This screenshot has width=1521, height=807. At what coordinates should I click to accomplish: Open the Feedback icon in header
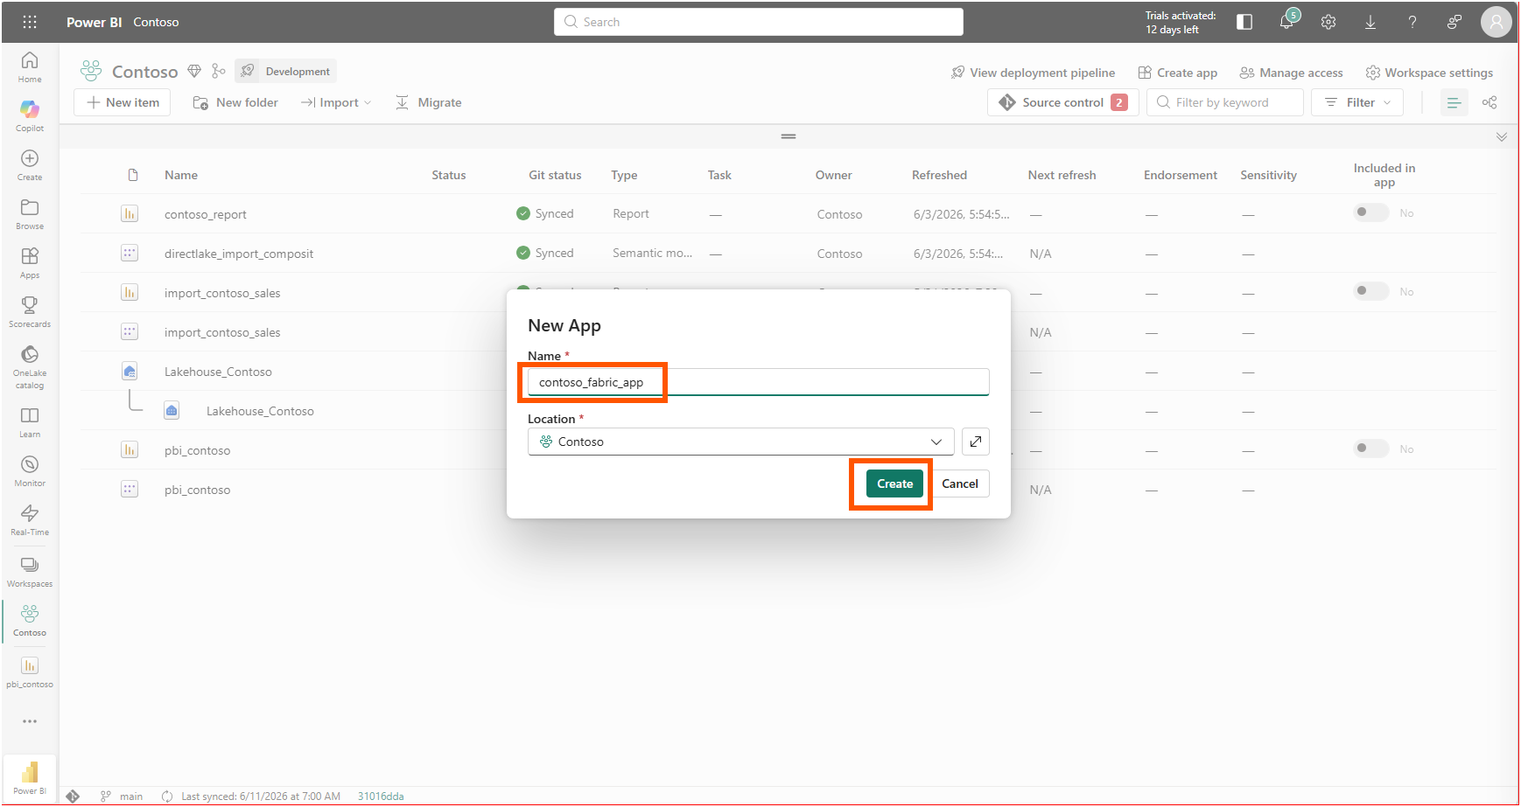pyautogui.click(x=1454, y=22)
